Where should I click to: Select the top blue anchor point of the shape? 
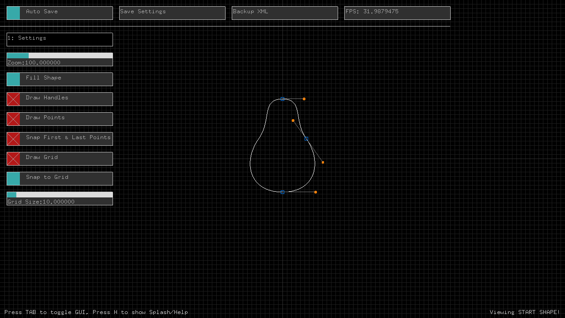282,99
